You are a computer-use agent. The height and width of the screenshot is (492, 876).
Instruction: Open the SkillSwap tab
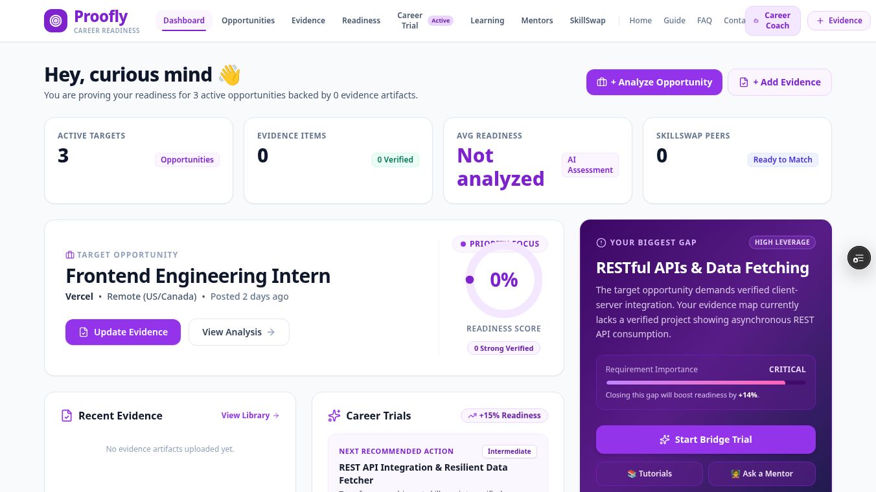588,21
